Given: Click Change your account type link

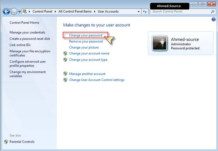Looking at the screenshot, I should (x=88, y=60).
